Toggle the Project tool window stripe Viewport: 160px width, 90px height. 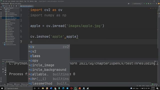[1, 8]
